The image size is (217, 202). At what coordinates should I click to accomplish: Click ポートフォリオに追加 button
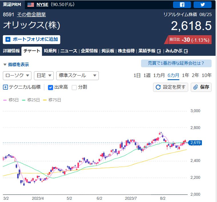click(x=32, y=39)
